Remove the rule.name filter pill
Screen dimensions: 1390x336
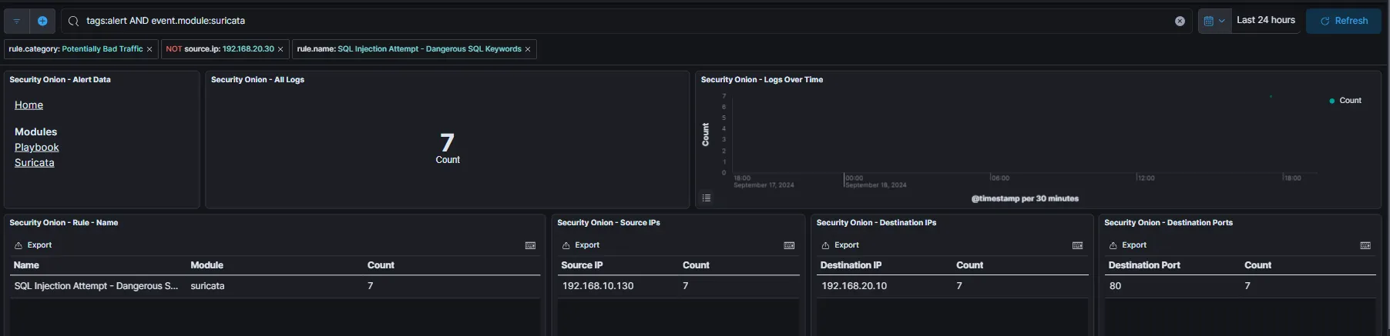click(x=528, y=49)
